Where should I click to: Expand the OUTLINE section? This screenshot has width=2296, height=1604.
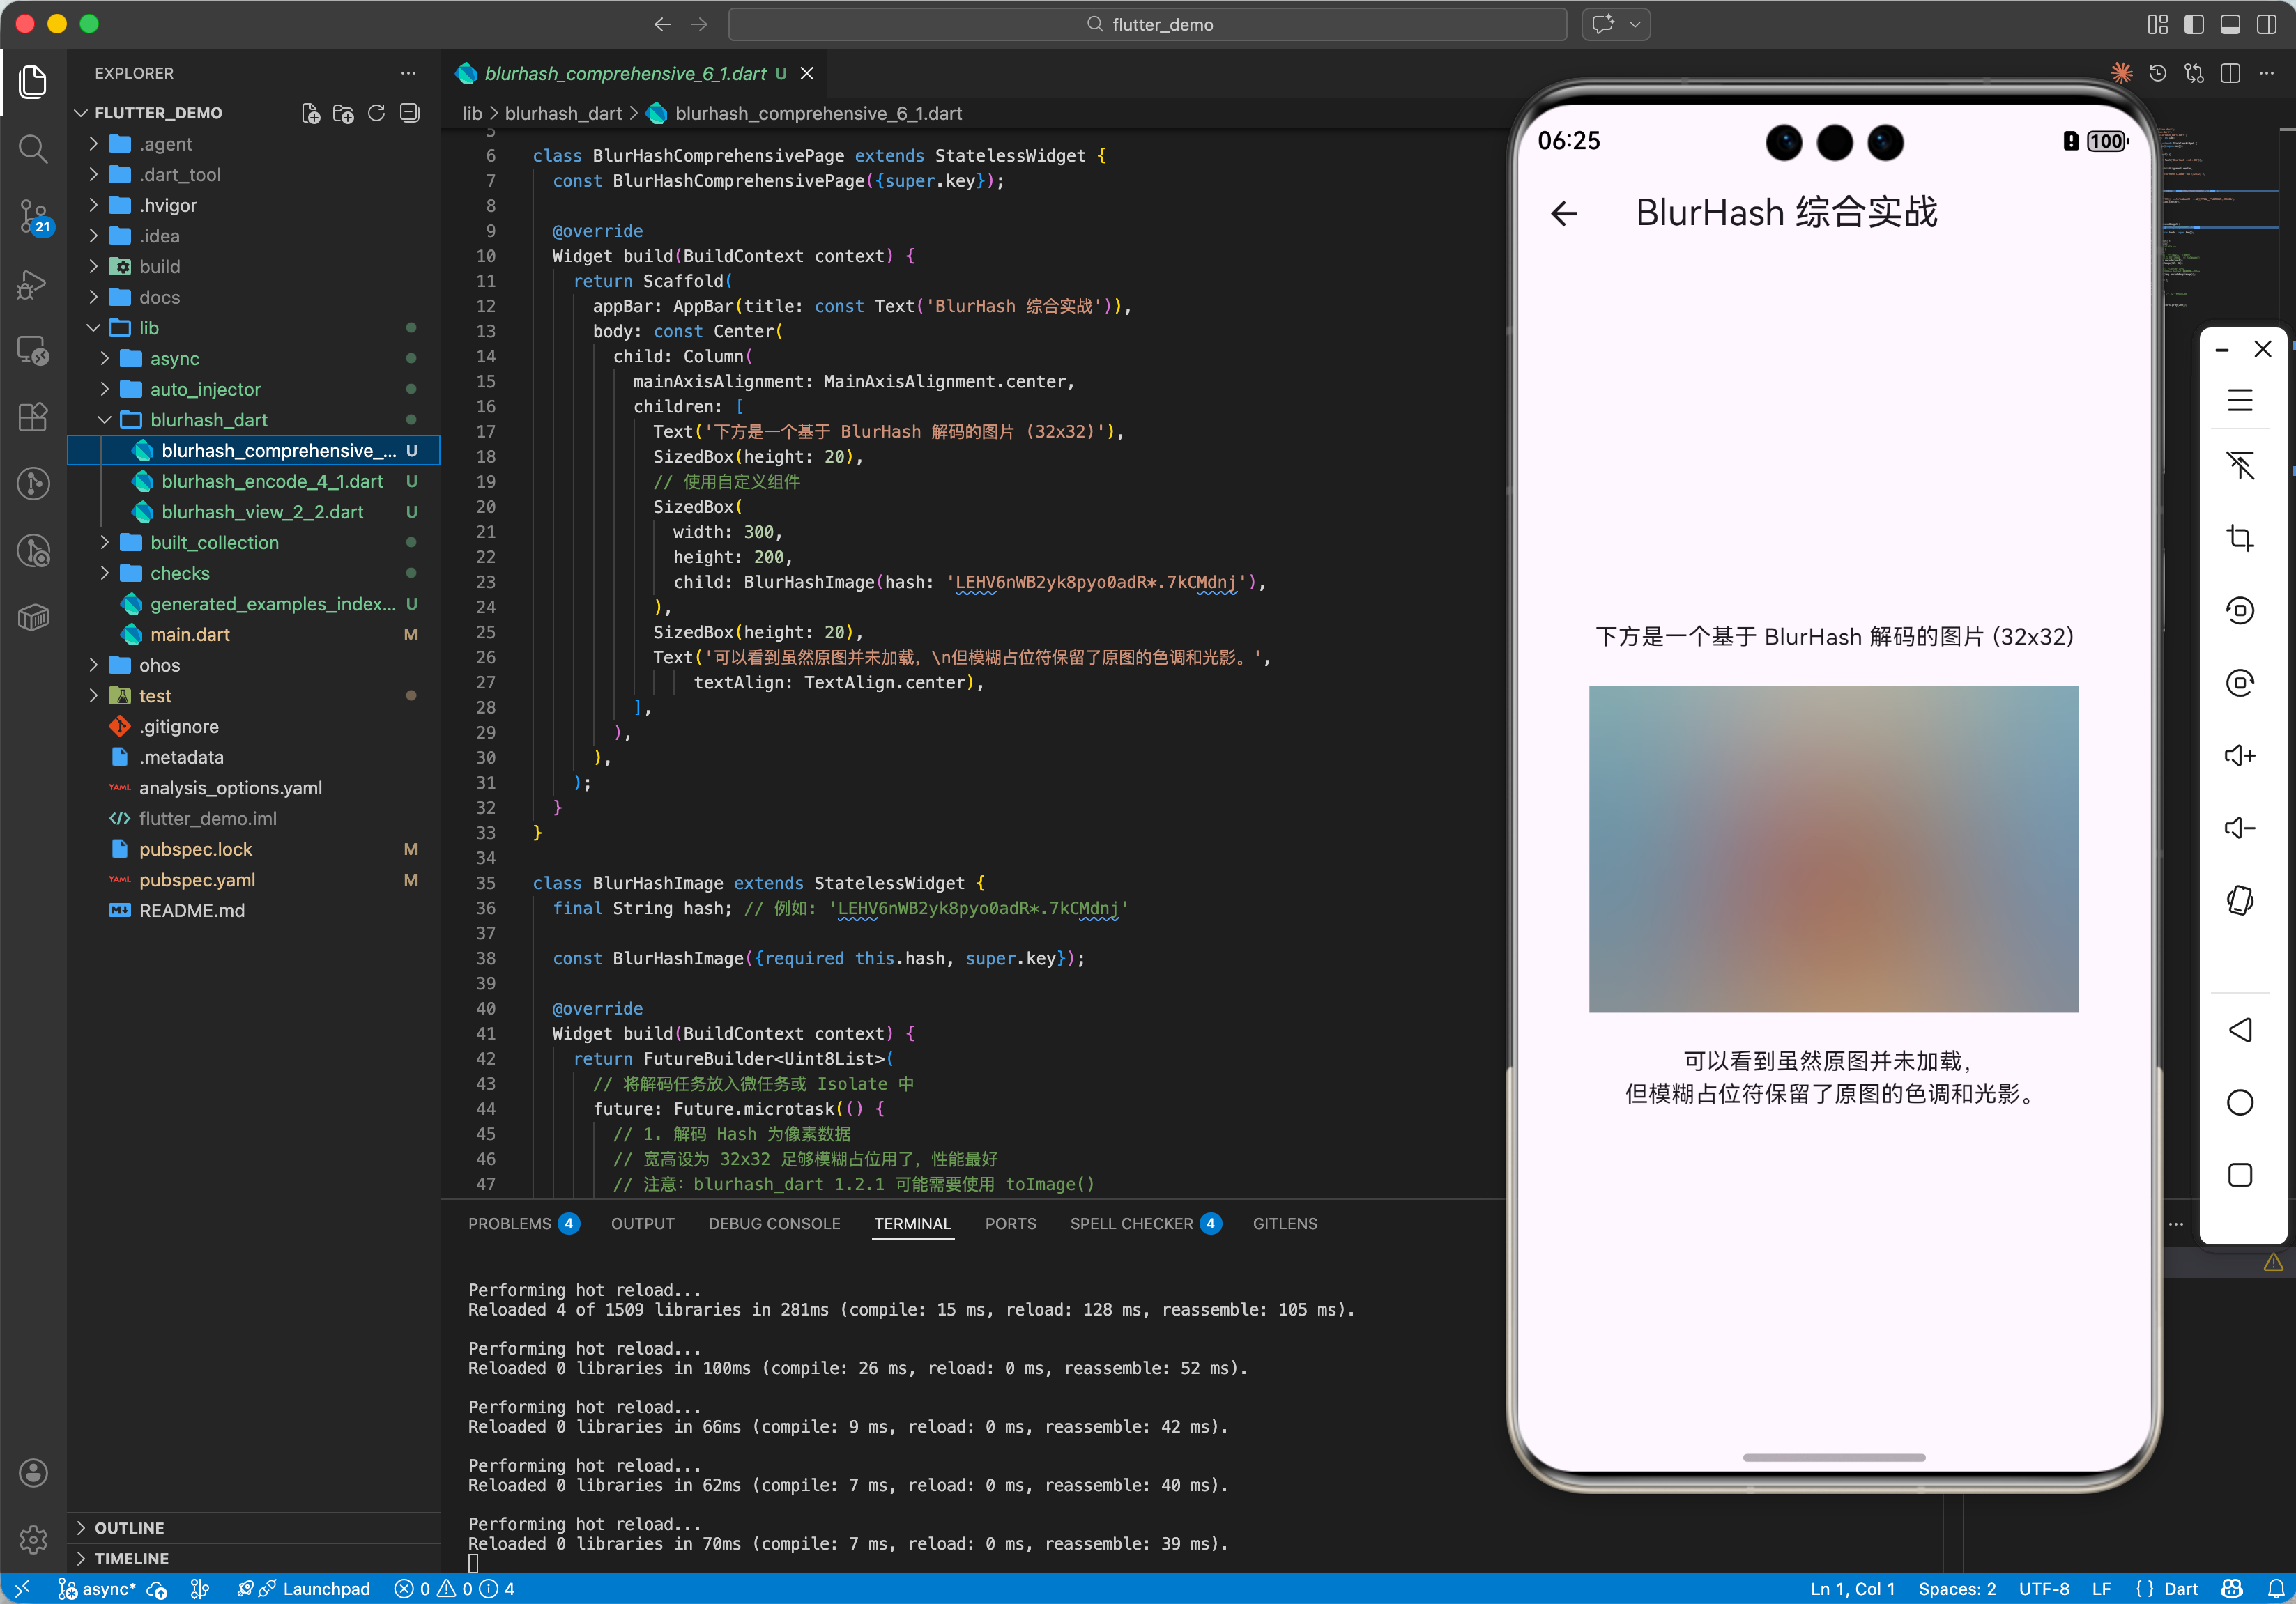(129, 1527)
